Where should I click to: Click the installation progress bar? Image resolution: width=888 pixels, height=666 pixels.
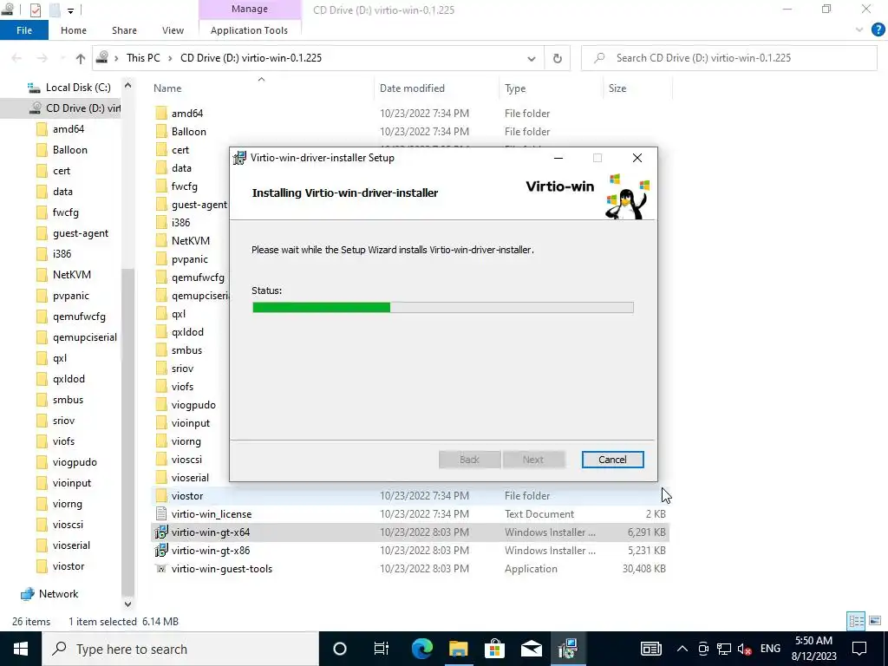click(443, 308)
